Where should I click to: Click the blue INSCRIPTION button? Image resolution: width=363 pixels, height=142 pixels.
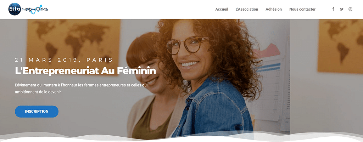pos(37,112)
